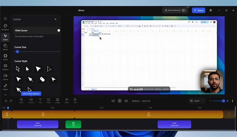This screenshot has width=237, height=137.
Task: Open the Resize sidebar tool
Action: pos(5,57)
